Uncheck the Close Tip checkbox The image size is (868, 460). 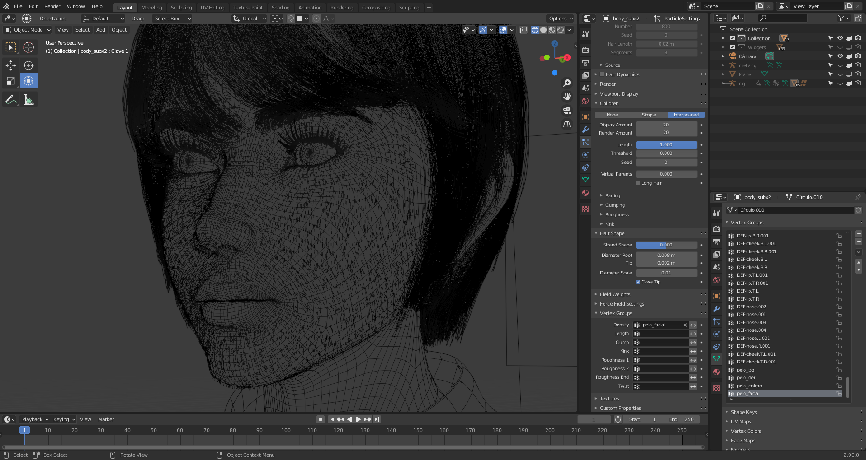pos(638,282)
